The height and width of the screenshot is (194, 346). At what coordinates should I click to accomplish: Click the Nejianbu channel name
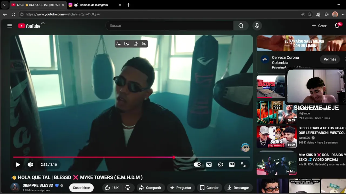pyautogui.click(x=304, y=113)
